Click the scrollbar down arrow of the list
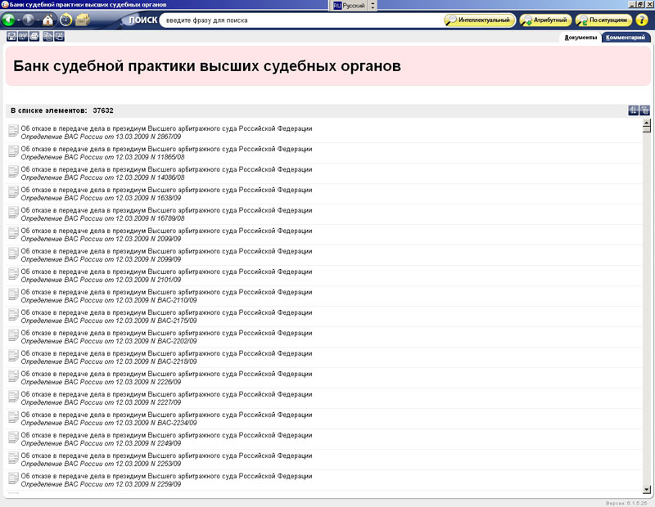Viewport: 655px width, 507px height. pyautogui.click(x=647, y=489)
